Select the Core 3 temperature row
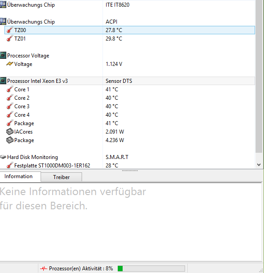The width and height of the screenshot is (264, 273). click(x=127, y=106)
